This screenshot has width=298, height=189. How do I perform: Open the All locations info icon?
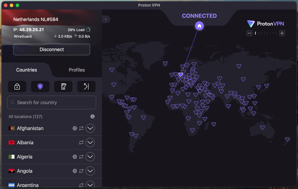coord(93,116)
